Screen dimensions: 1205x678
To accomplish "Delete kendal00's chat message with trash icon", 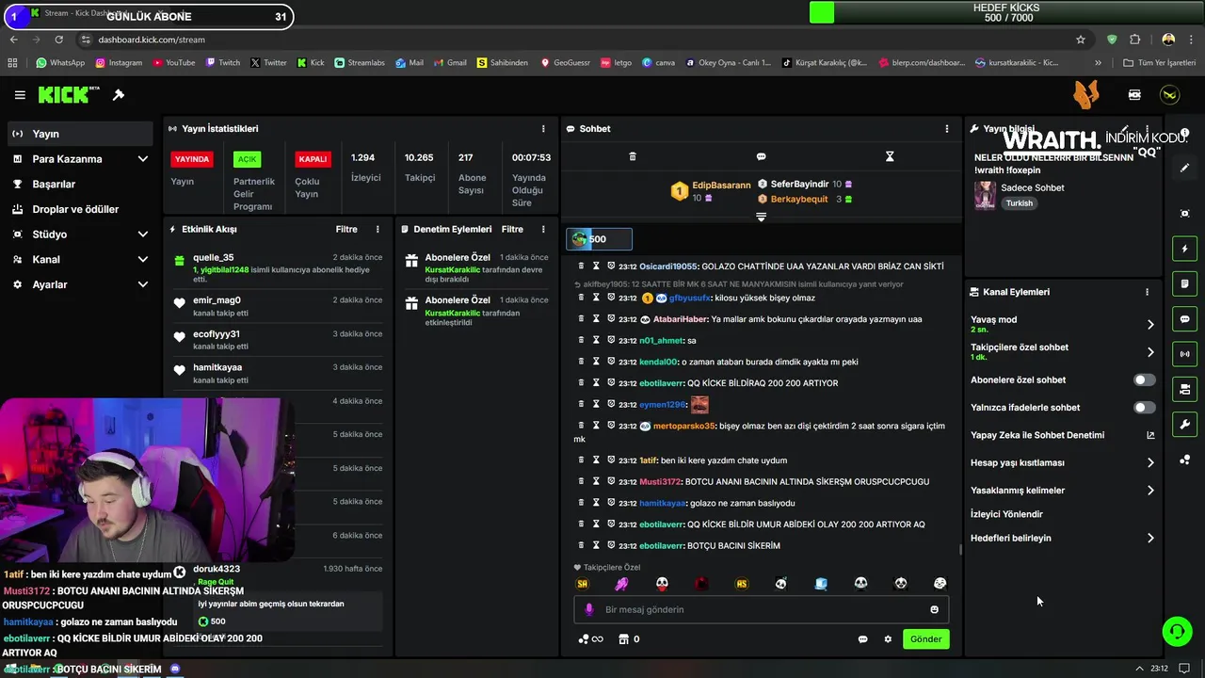I will 582,362.
